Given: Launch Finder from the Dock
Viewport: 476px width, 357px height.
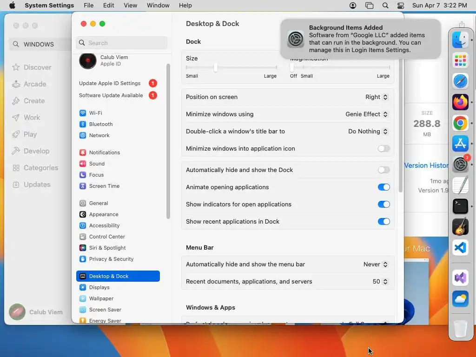Looking at the screenshot, I should coord(460,40).
